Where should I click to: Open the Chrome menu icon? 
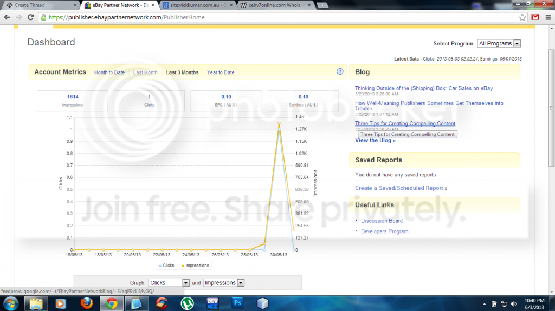pos(548,17)
